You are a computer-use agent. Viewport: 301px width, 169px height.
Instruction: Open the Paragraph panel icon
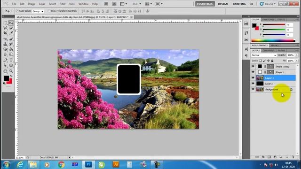click(246, 56)
